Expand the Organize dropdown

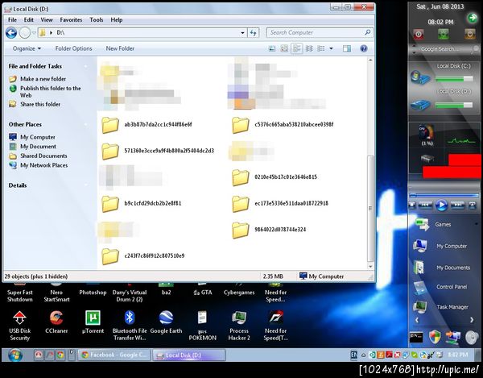coord(27,48)
